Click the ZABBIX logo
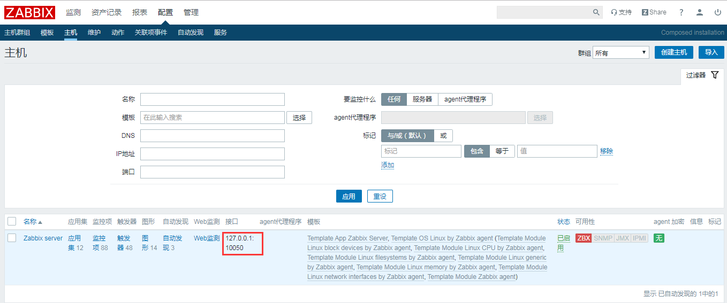The image size is (727, 303). click(30, 12)
